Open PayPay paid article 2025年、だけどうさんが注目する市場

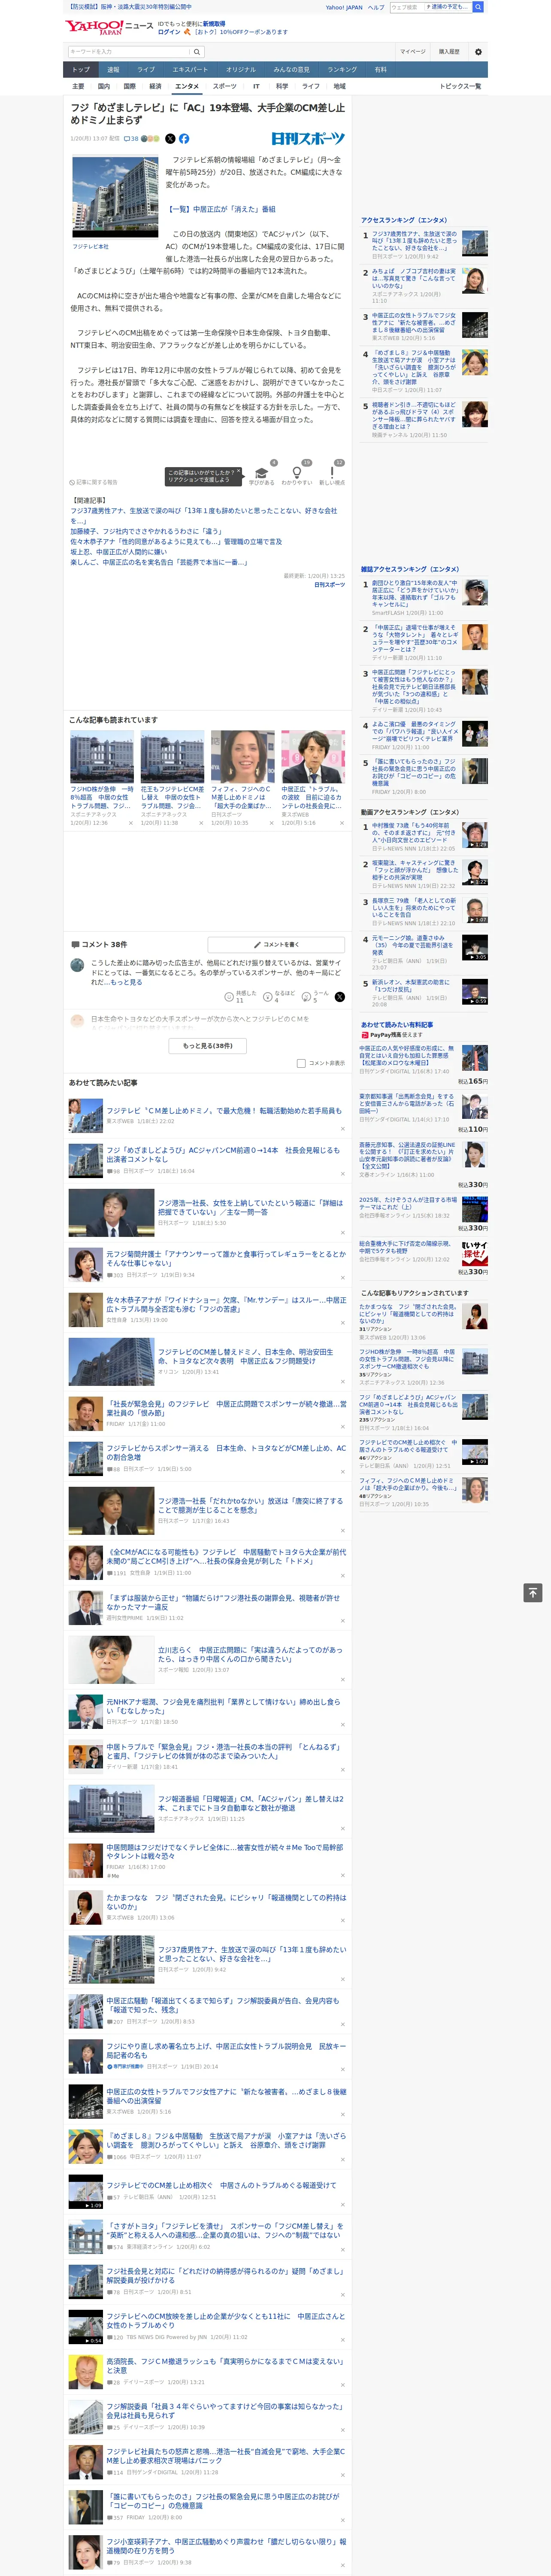pyautogui.click(x=408, y=1203)
